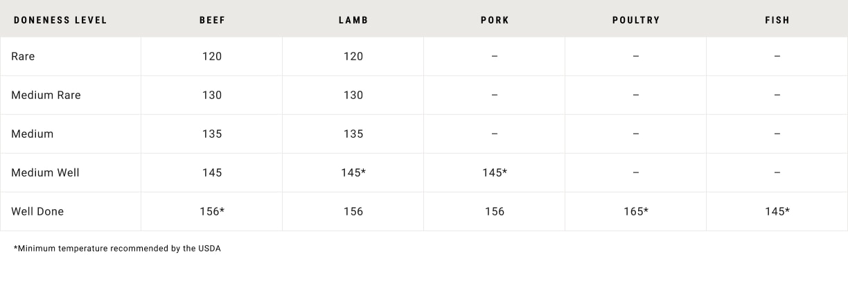Select the Fish column header

coord(777,20)
